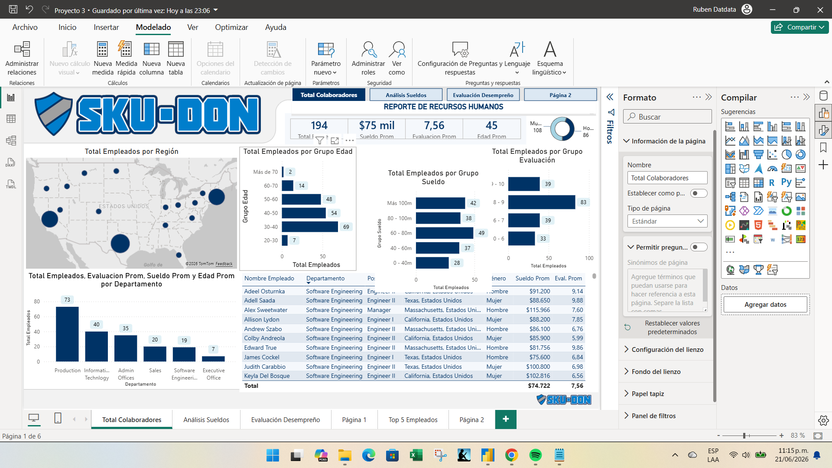Select the gauge visual type

click(772, 169)
